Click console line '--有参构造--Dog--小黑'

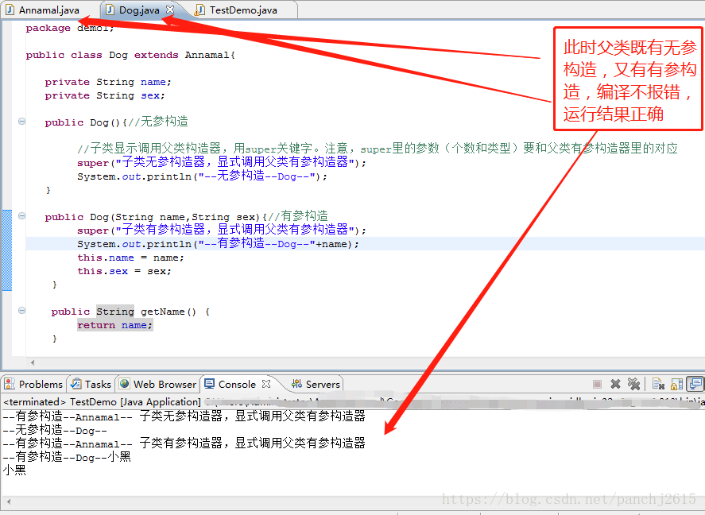click(x=67, y=457)
